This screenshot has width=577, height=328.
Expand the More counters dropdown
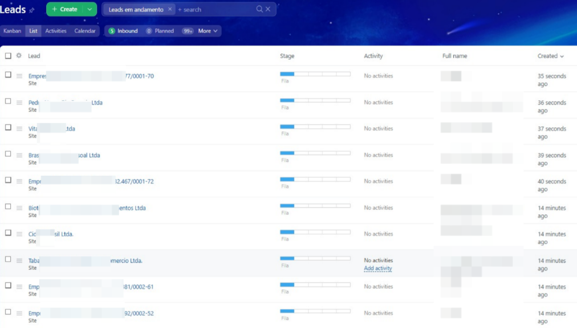coord(208,31)
